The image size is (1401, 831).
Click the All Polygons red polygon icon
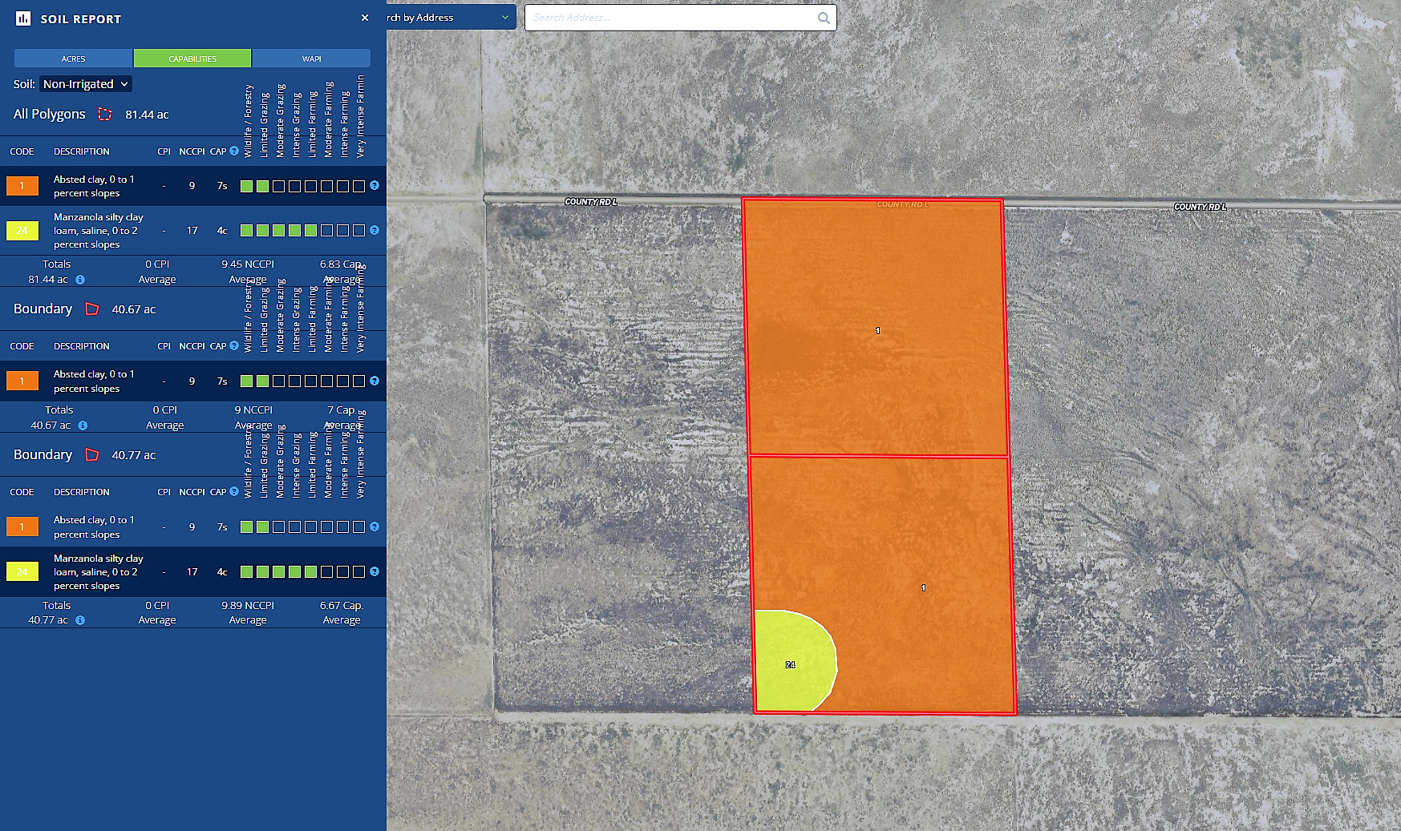[105, 114]
